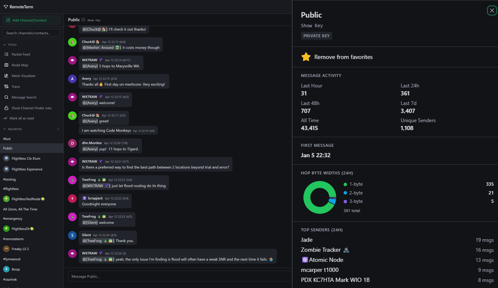Screen dimensions: 498x288
Task: Click the Trace route icon
Action: pos(6,87)
